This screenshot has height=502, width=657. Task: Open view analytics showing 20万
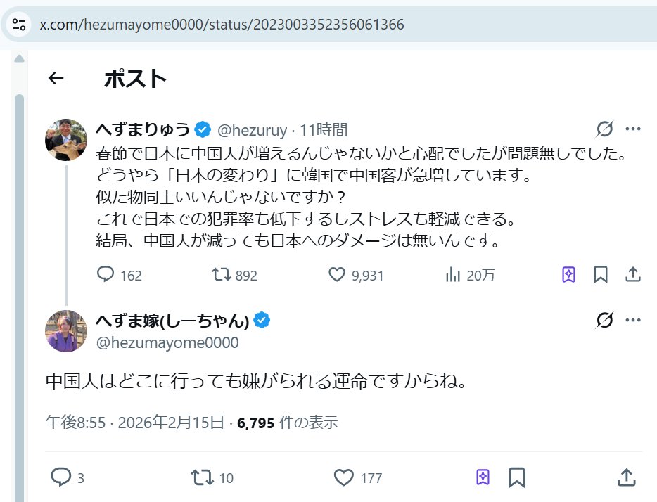click(x=453, y=275)
